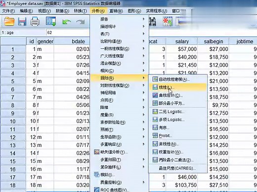Click salbegin cell $27,510
This screenshot has width=257, height=192.
(214, 185)
